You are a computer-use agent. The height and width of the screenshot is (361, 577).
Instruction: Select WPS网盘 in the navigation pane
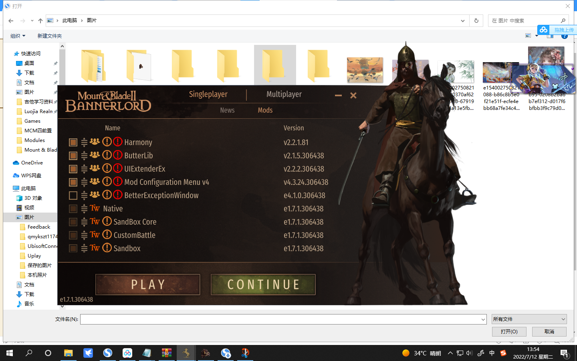point(27,176)
